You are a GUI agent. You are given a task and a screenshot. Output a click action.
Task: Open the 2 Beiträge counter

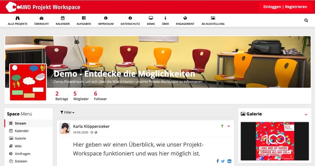(62, 96)
